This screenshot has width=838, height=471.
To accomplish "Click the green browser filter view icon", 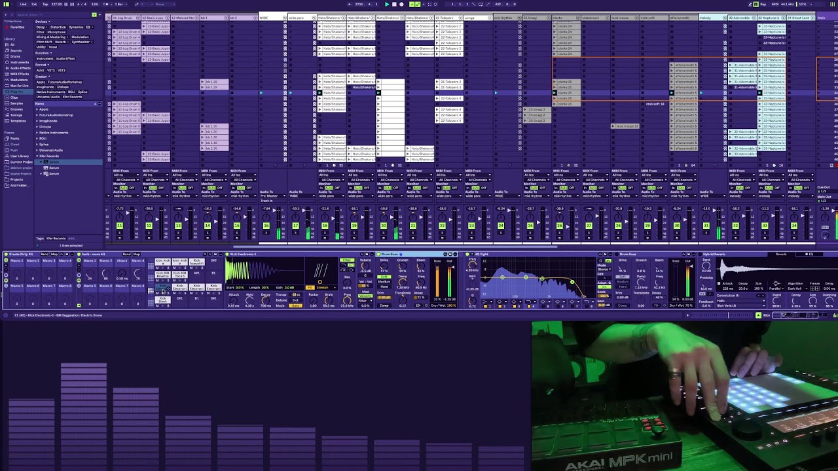I will point(95,14).
